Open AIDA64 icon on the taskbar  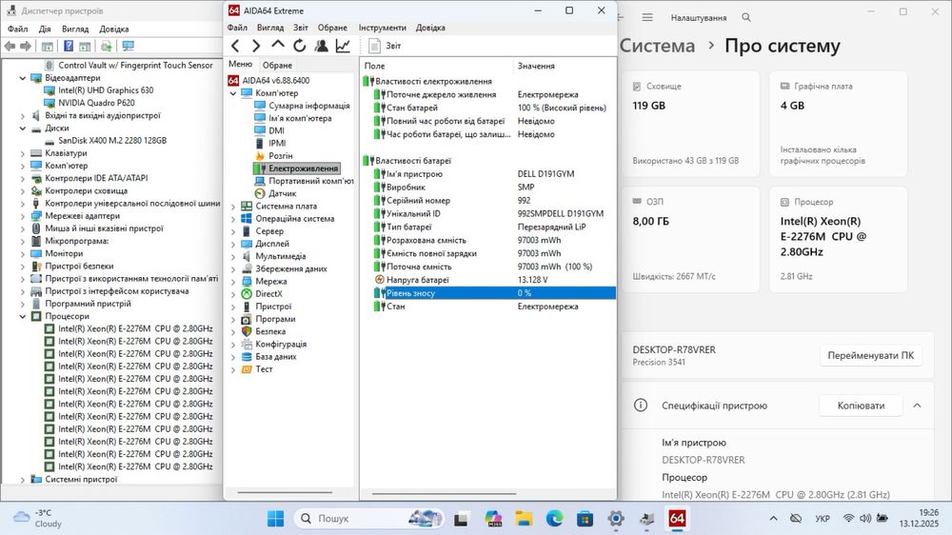pyautogui.click(x=677, y=519)
